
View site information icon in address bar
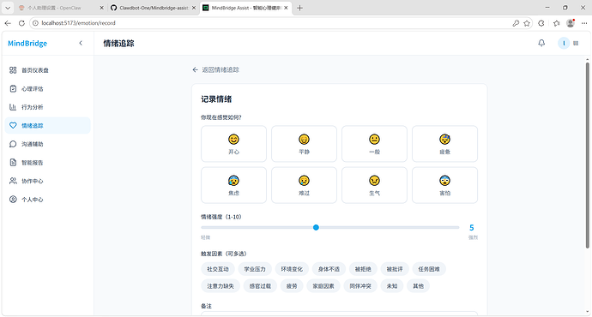tap(35, 23)
